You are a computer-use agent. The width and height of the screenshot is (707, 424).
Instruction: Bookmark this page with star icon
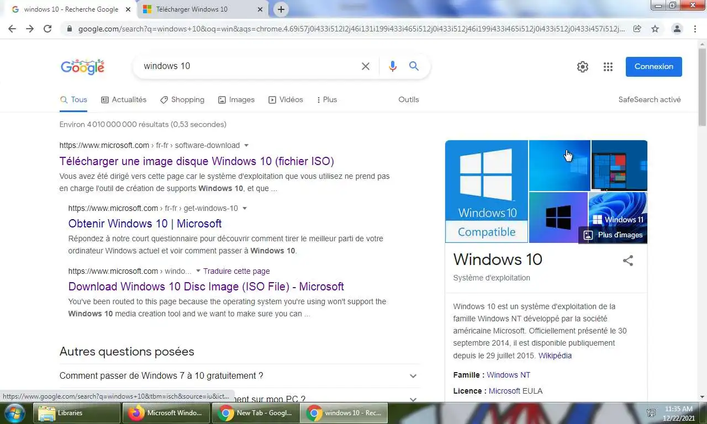pyautogui.click(x=655, y=29)
